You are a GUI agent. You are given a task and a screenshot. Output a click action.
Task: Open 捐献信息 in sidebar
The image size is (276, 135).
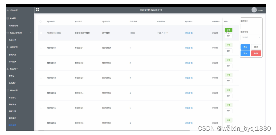13,104
